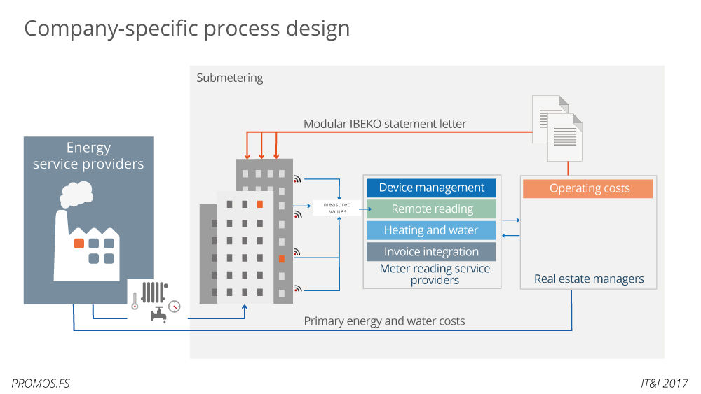Click the topmost wireless signal icon
Image resolution: width=701 pixels, height=394 pixels.
pos(298,178)
